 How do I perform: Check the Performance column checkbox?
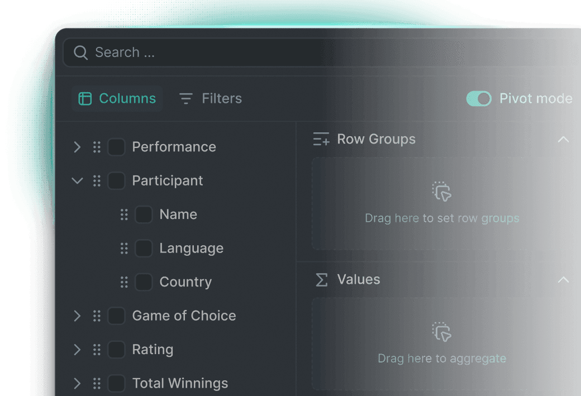(x=116, y=147)
